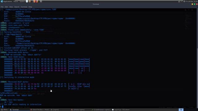The image size is (198, 111).
Task: Open the Terminal menu in the menu bar
Action: [24, 7]
